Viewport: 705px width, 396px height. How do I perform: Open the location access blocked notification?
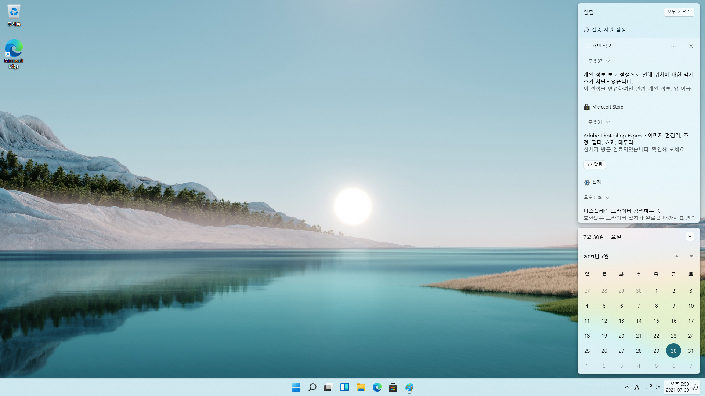coord(639,81)
